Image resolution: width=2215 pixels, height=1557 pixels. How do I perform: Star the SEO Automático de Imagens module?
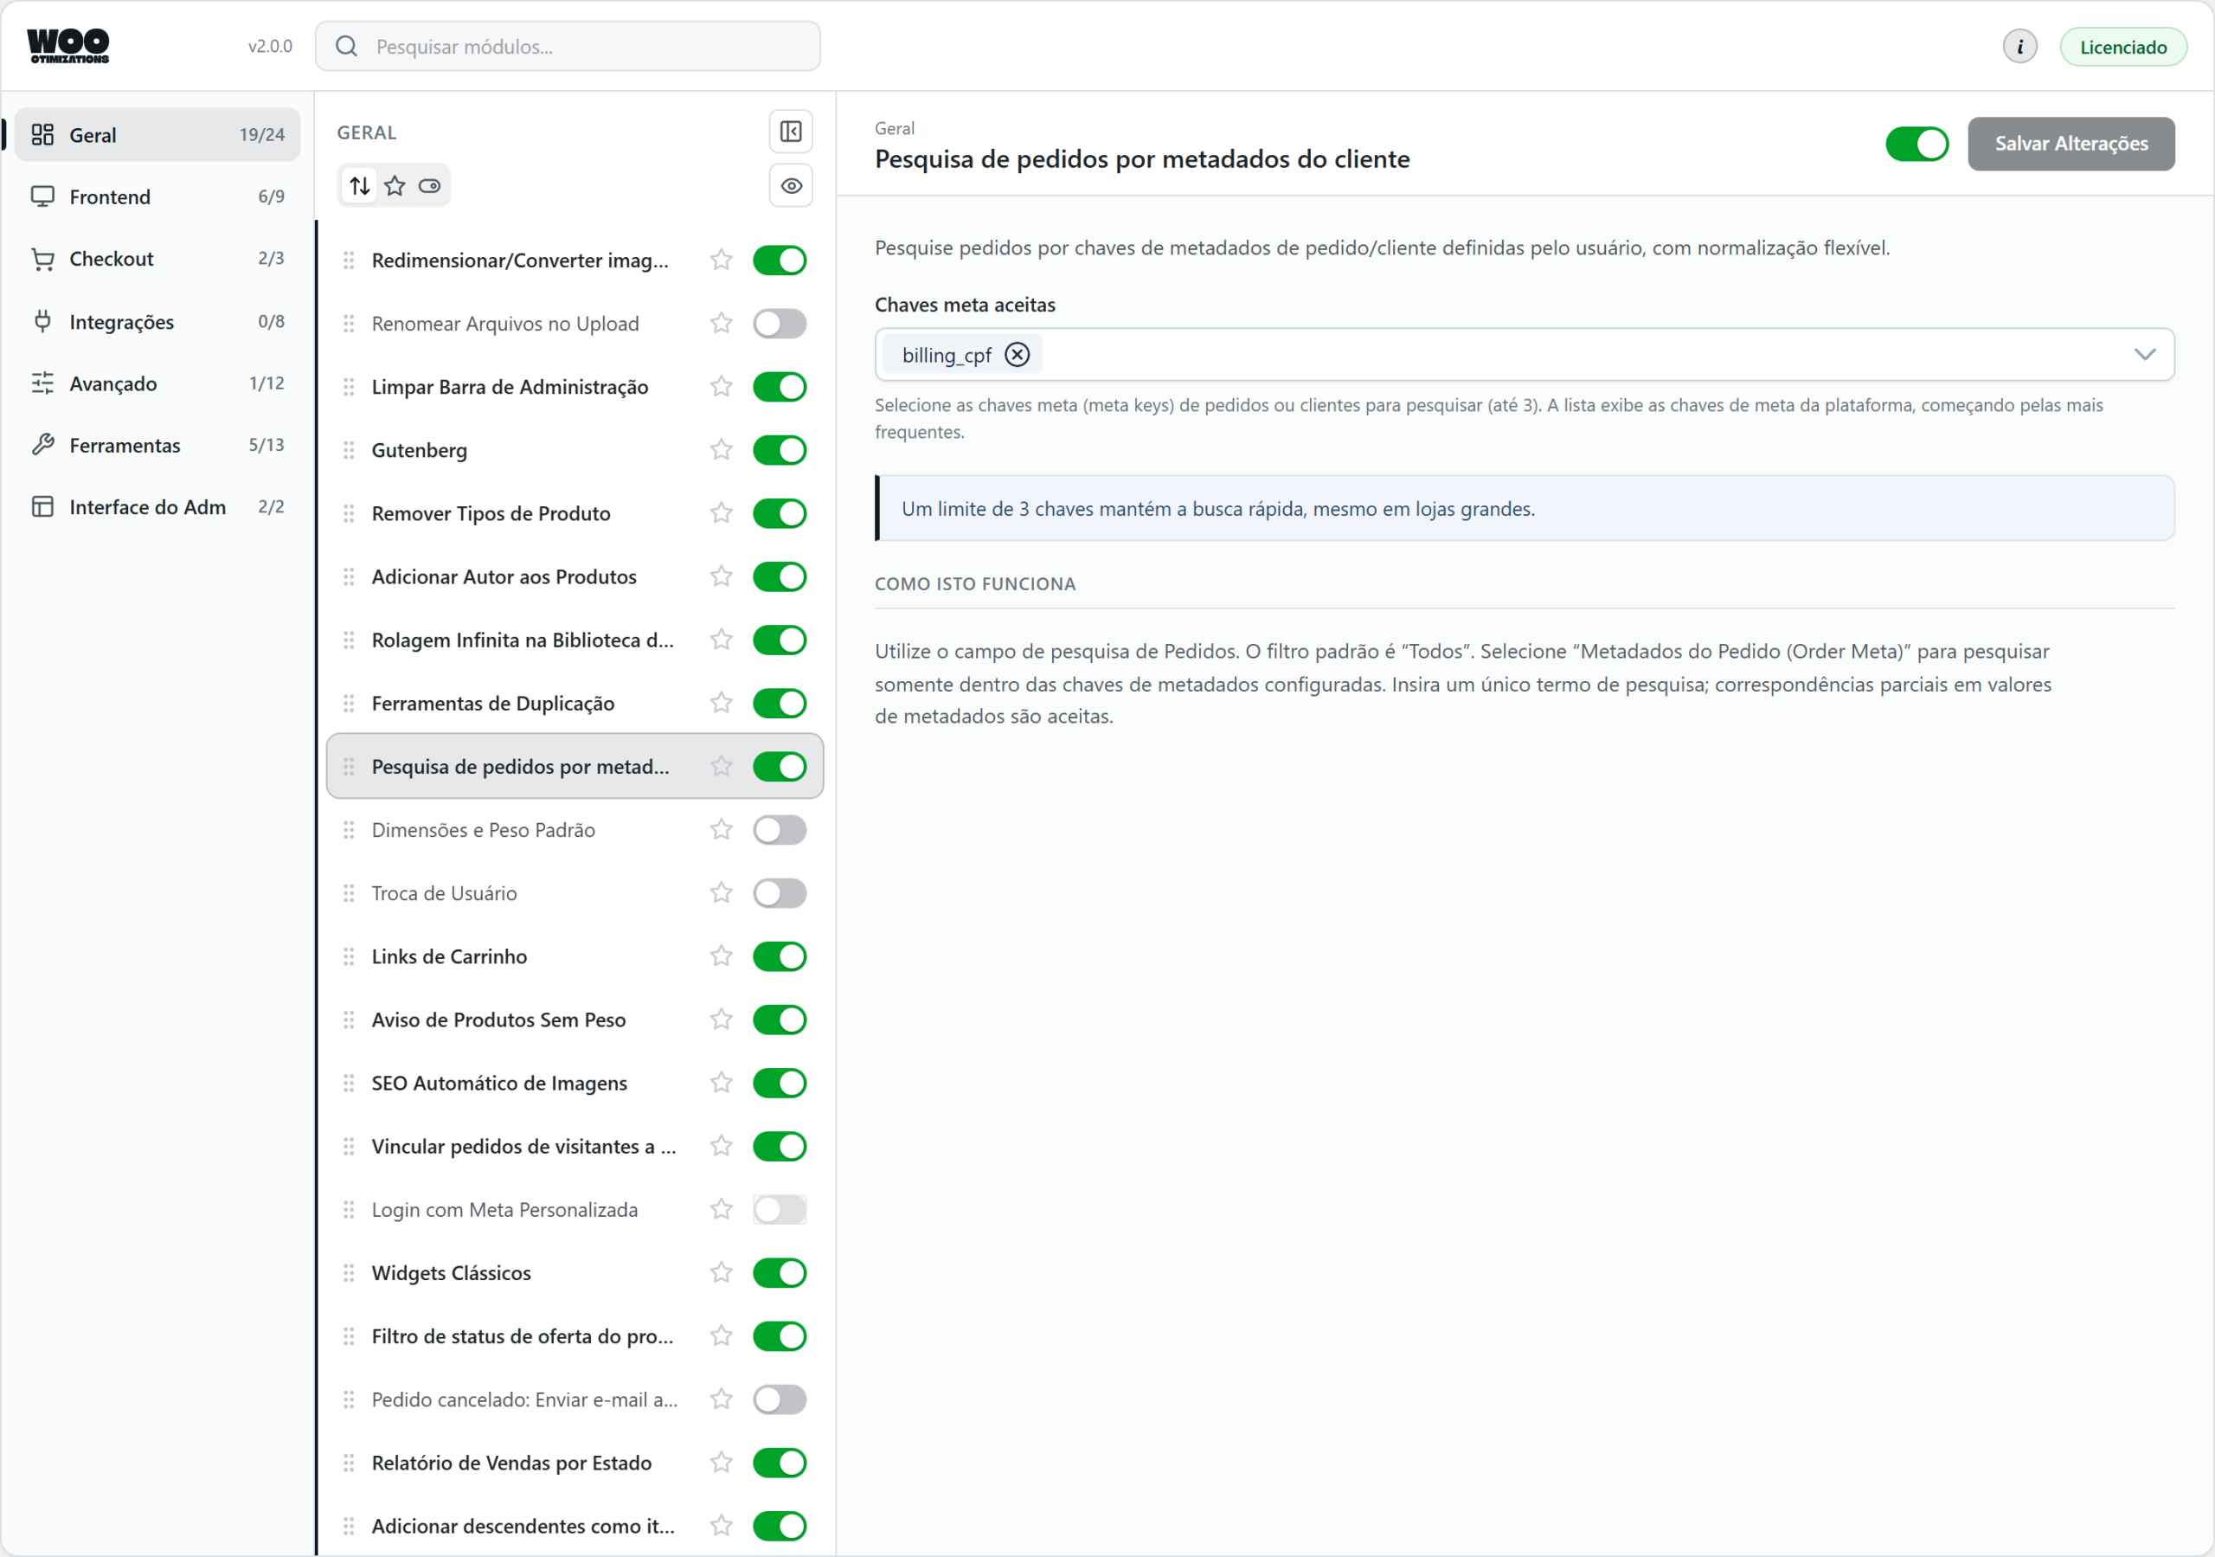[x=721, y=1082]
